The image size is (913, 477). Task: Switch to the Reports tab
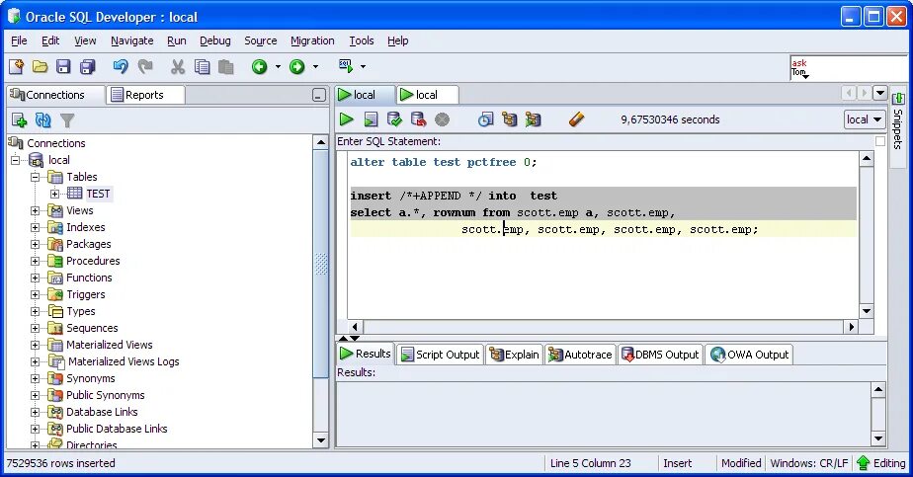145,95
